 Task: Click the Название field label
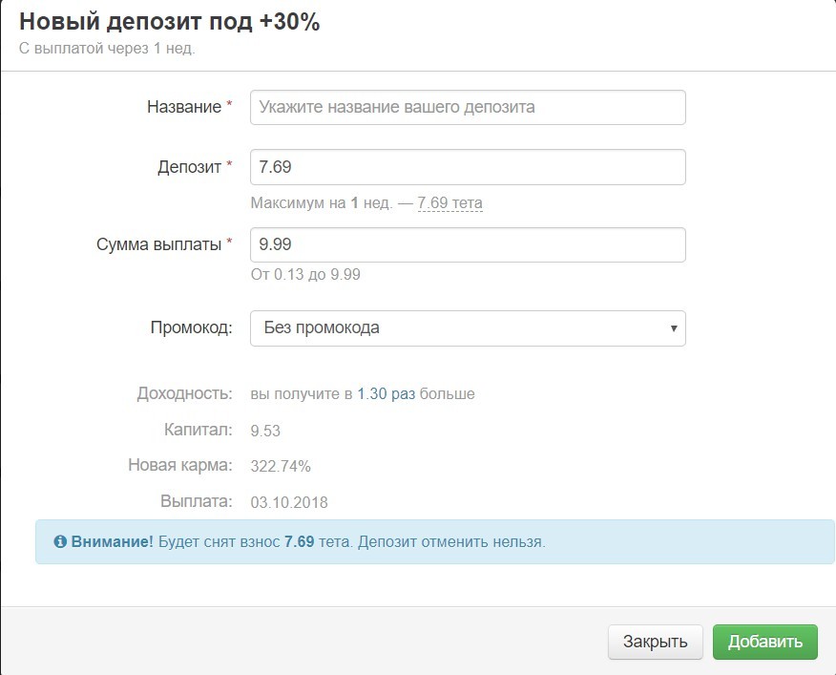tap(183, 107)
